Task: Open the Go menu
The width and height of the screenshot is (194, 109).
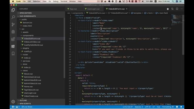Action: (50, 1)
